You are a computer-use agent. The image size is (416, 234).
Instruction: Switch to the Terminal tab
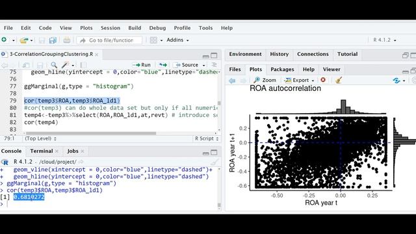(x=42, y=151)
